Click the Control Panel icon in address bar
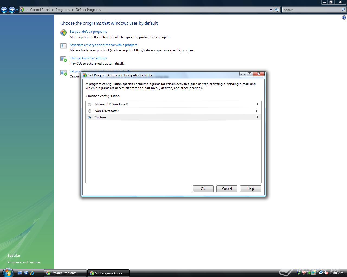347x277 pixels. point(23,10)
